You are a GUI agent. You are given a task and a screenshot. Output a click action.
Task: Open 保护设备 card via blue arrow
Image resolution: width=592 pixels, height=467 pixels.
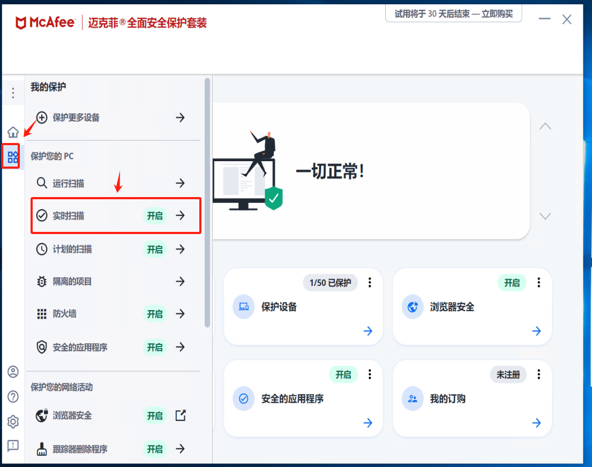[x=368, y=331]
